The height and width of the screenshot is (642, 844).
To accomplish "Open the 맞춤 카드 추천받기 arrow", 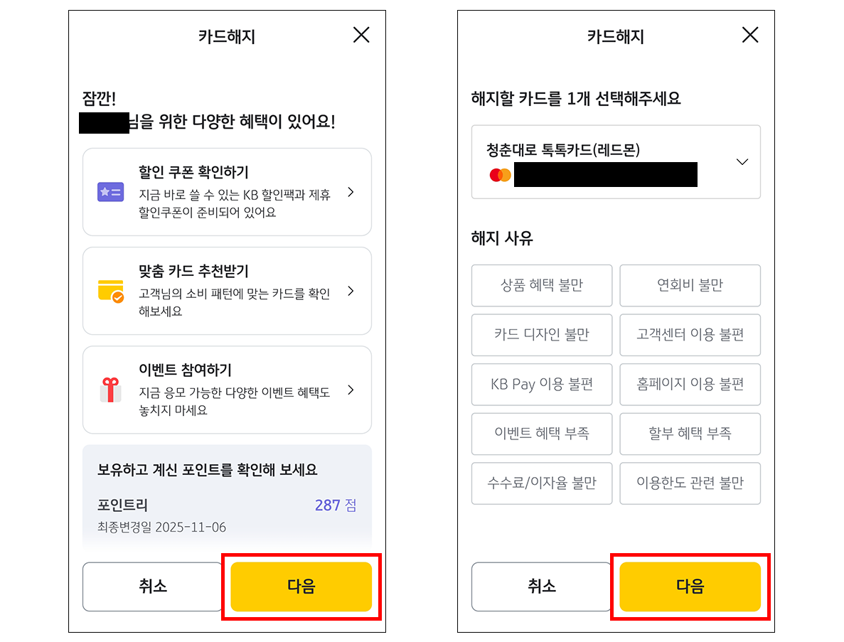I will coord(351,291).
